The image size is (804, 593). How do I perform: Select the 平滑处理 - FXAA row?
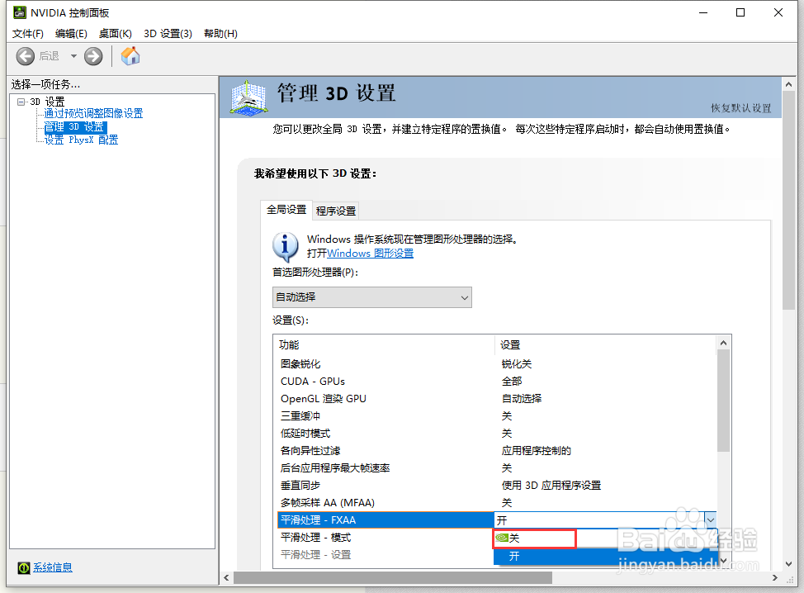[x=385, y=520]
